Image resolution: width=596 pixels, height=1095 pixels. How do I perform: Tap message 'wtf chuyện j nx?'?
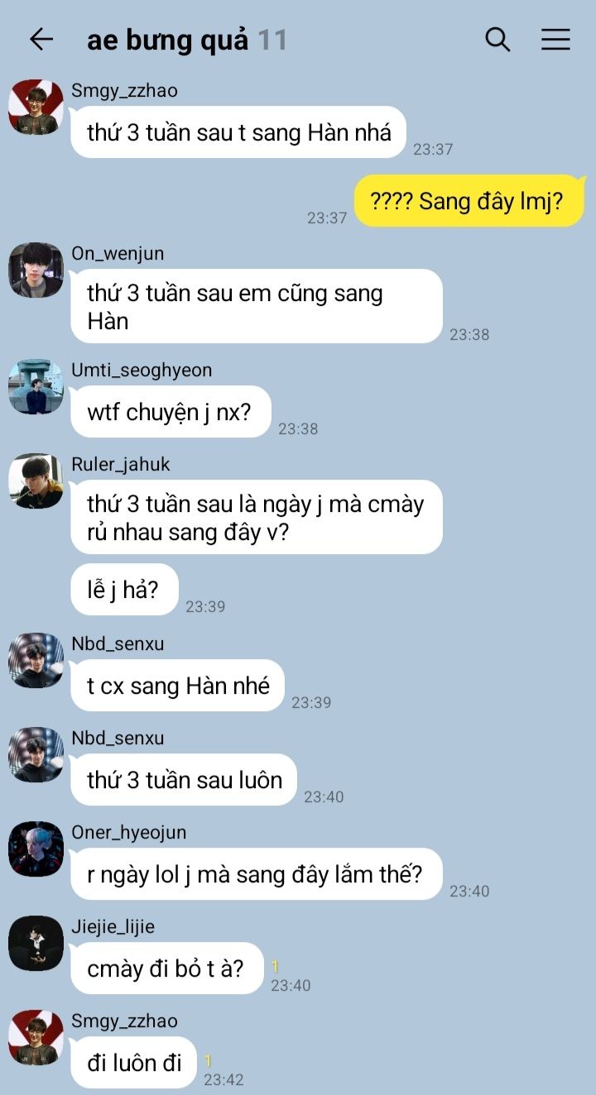click(x=171, y=412)
